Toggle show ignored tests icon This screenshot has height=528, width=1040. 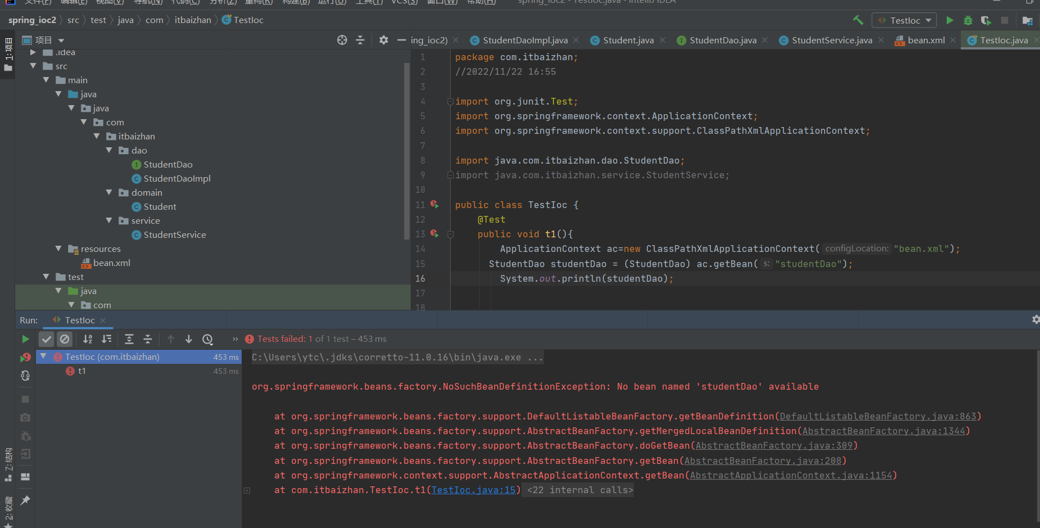[65, 339]
